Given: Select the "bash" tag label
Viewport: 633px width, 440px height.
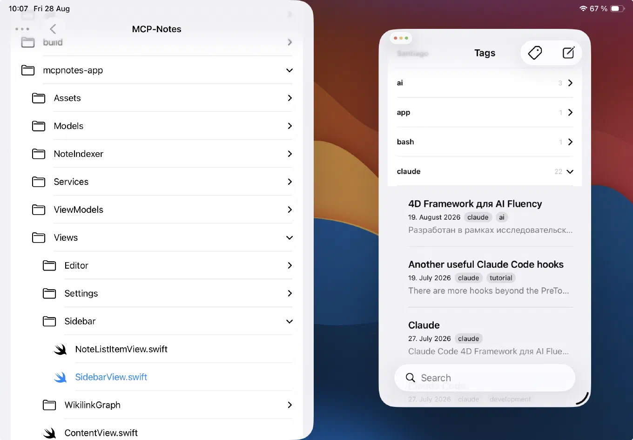Looking at the screenshot, I should pos(405,142).
